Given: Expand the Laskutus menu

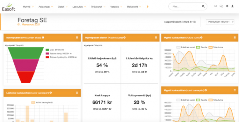Looking at the screenshot, I should click(79, 7).
